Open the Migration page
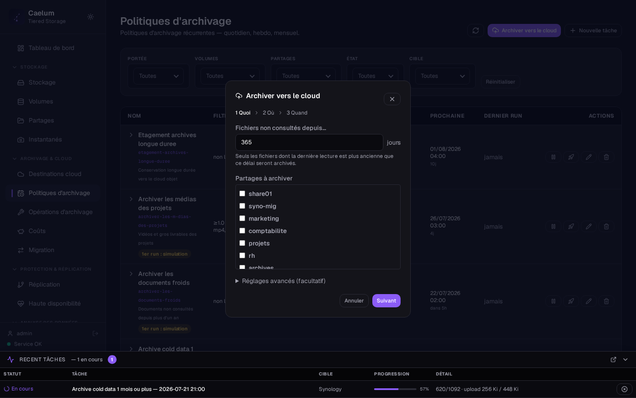The width and height of the screenshot is (636, 398). pos(53,250)
